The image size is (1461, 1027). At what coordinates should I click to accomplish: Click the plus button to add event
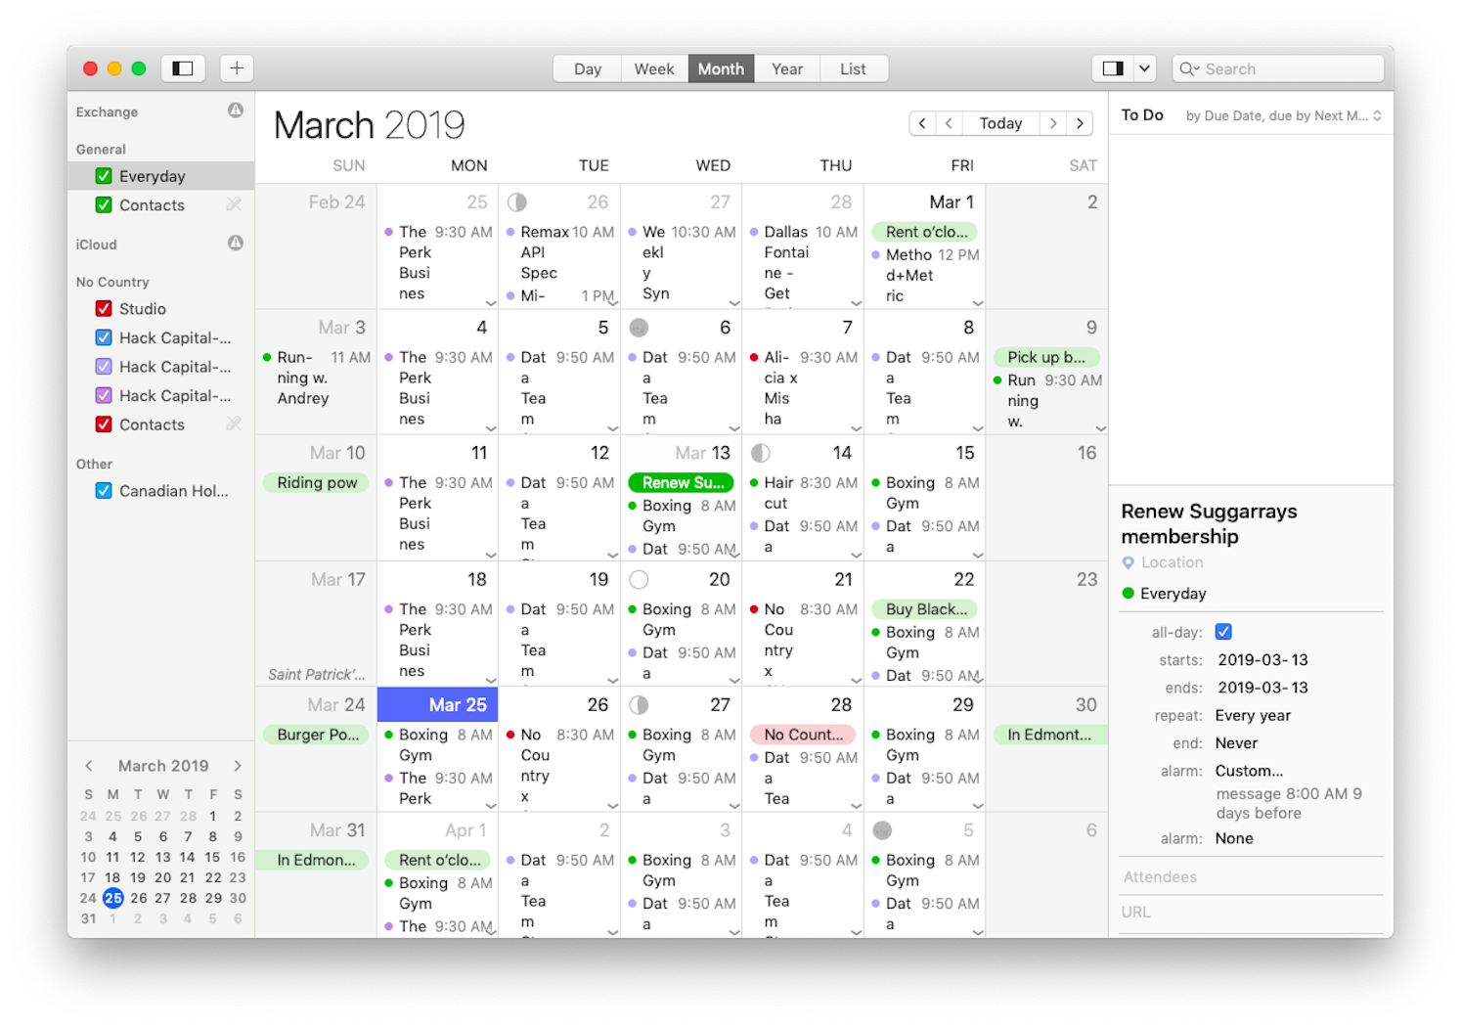(237, 68)
